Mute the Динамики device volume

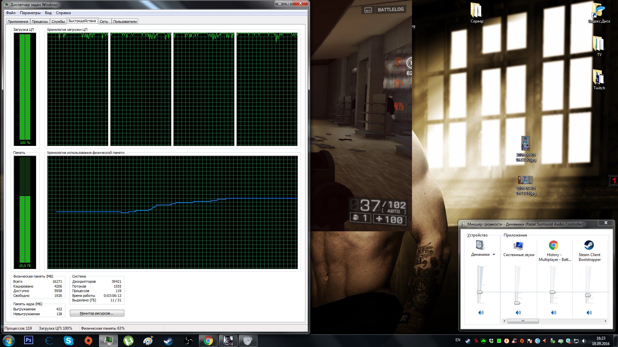pos(481,313)
